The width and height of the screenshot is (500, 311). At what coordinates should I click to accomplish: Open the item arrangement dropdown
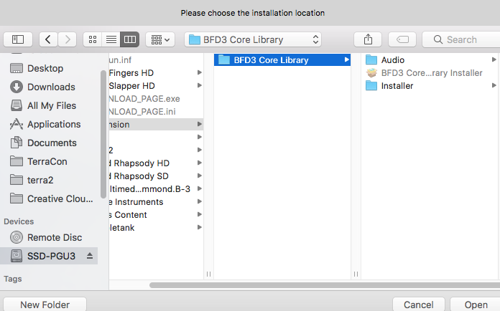pos(160,39)
